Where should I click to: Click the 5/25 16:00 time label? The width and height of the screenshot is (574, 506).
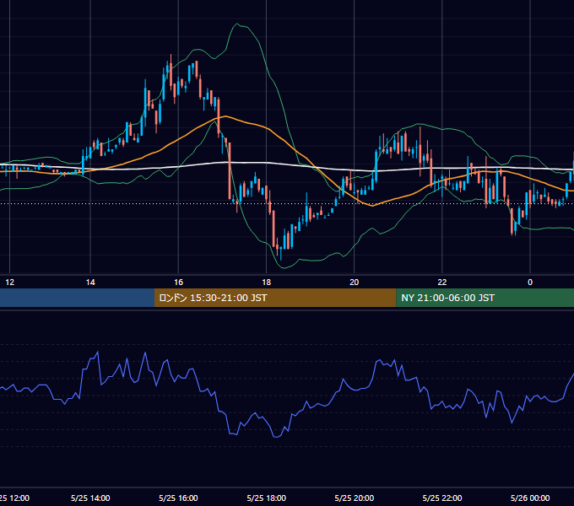click(178, 498)
